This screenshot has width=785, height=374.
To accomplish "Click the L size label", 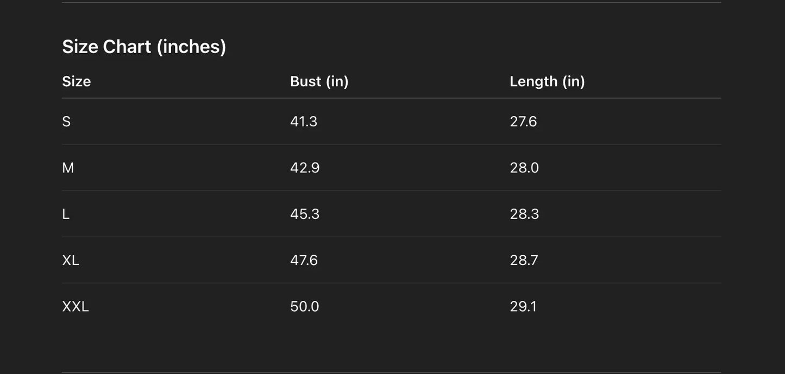I will pos(66,214).
